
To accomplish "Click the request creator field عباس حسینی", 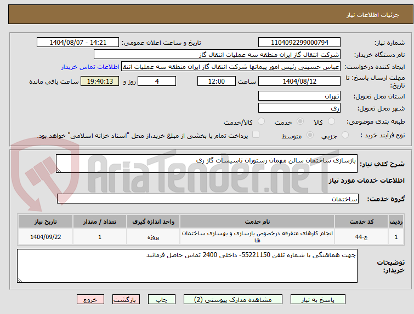I will [x=230, y=67].
